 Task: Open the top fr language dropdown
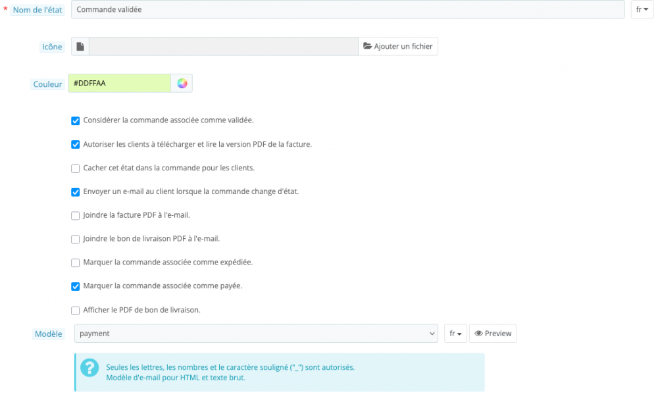(x=642, y=9)
